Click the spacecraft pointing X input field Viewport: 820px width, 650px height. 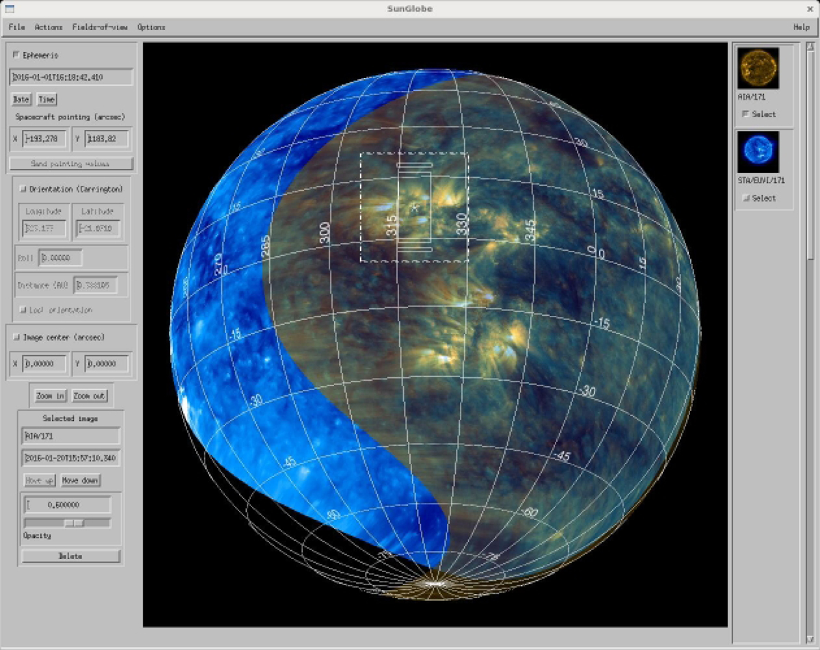[x=45, y=139]
